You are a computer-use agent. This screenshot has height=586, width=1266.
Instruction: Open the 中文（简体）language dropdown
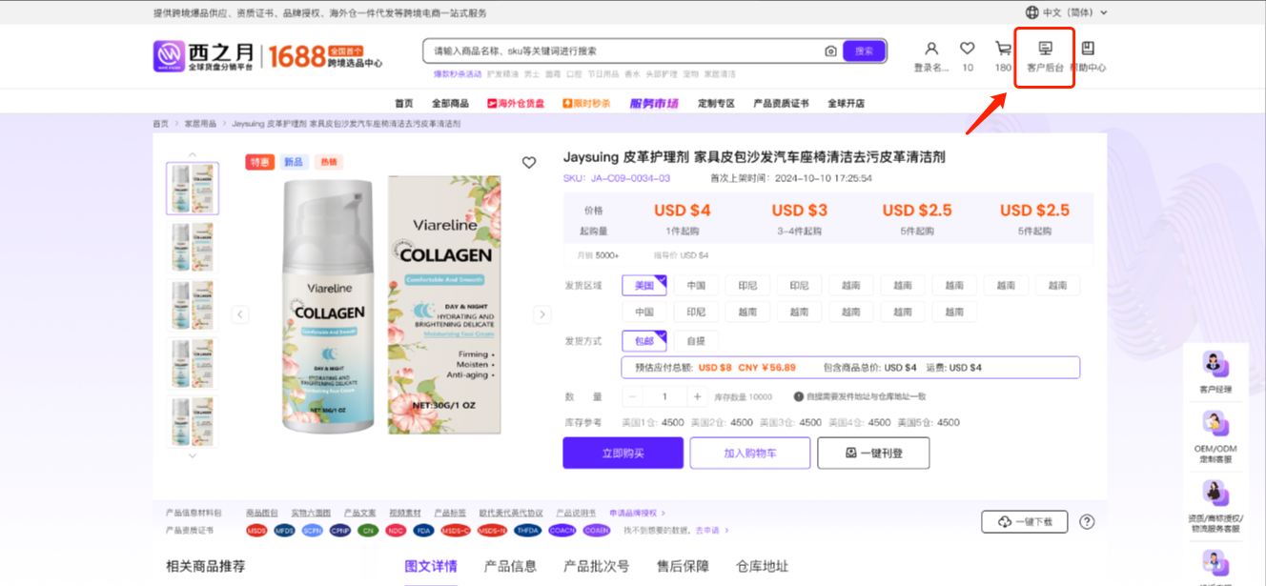point(1066,12)
